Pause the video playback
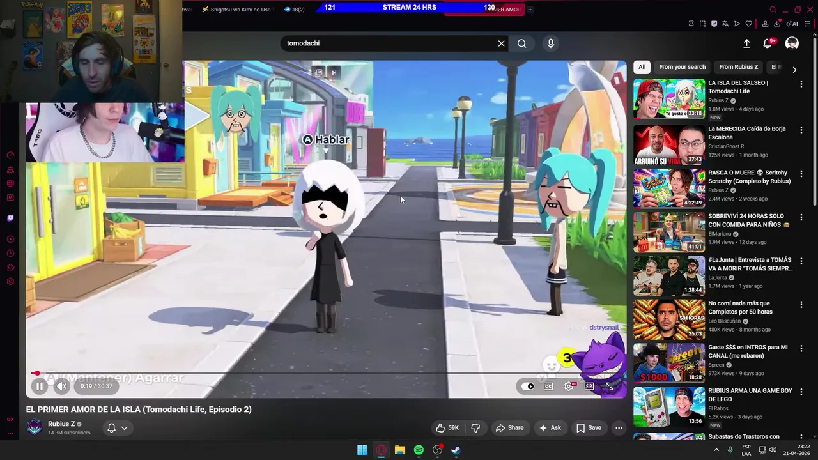The width and height of the screenshot is (818, 460). tap(39, 386)
